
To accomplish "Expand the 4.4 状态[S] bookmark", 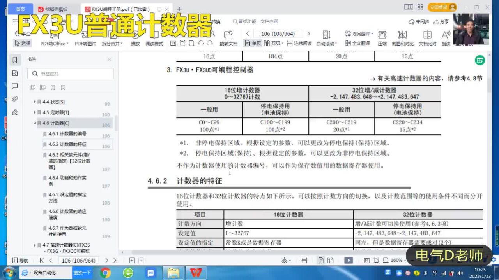I will [35, 102].
